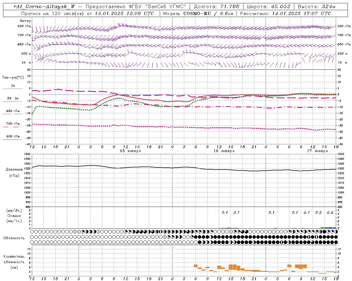Select the Долгота: 71.766 value
The image size is (352, 281).
[217, 7]
